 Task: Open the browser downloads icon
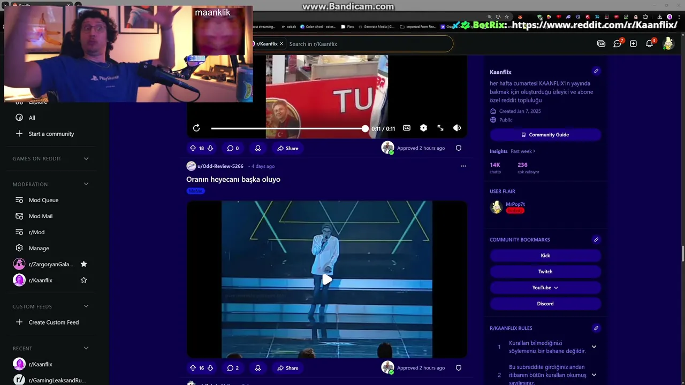[x=659, y=17]
